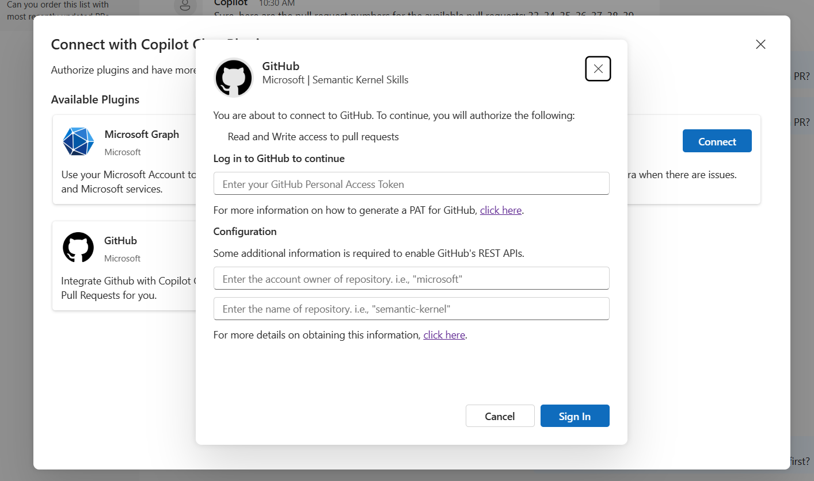Click the user avatar icon in chat

click(x=185, y=5)
